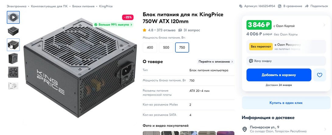Click the share arrow icon
332x135 pixels.
coord(307,6)
